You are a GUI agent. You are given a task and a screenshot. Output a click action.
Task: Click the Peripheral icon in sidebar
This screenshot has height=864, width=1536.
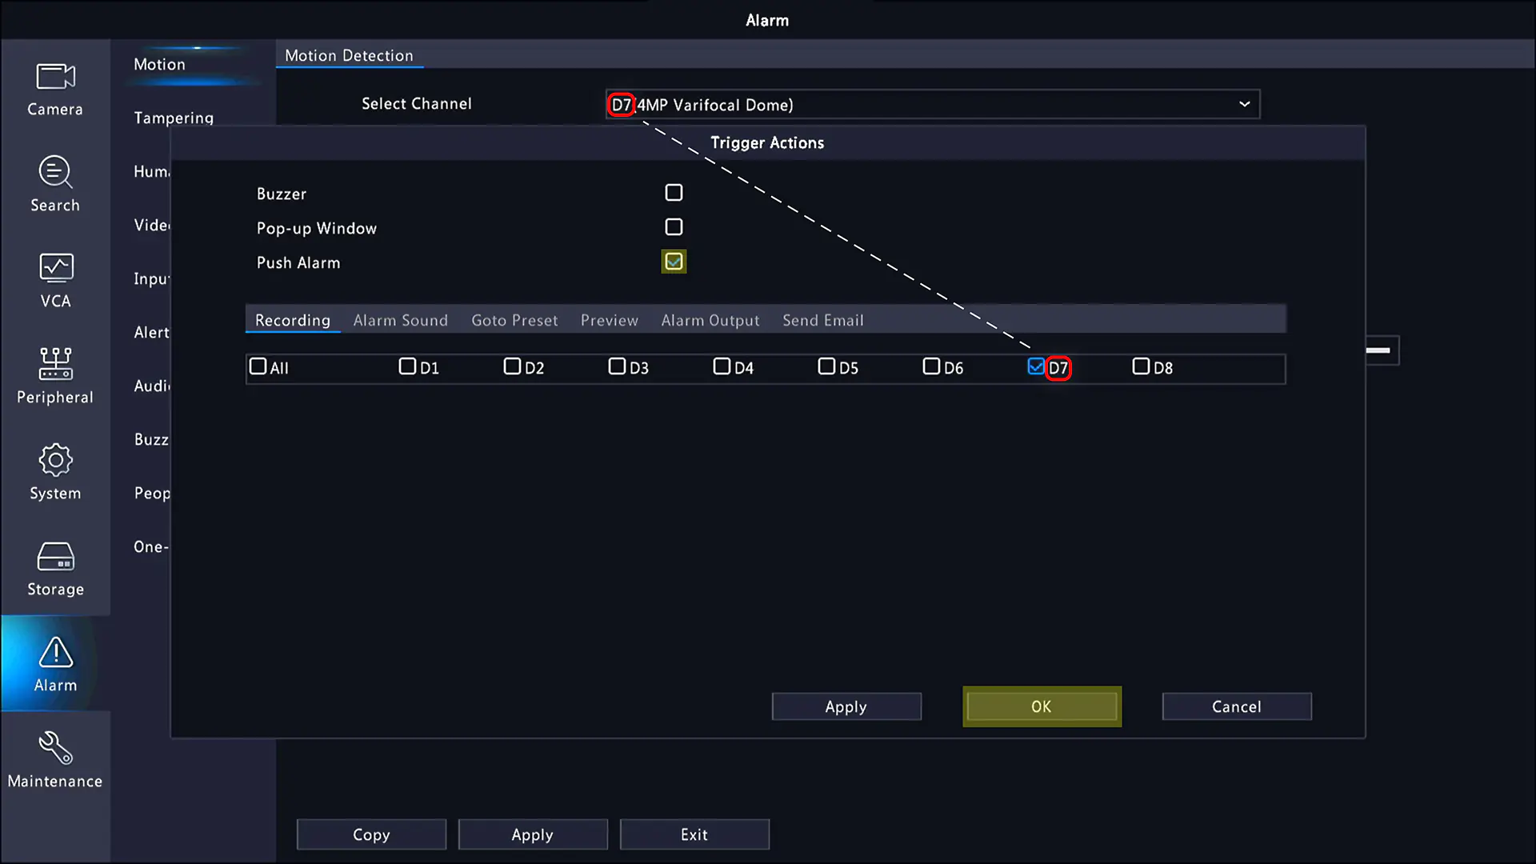55,374
